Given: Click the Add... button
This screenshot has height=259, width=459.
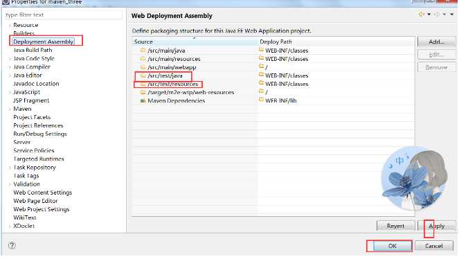Looking at the screenshot, I should [436, 42].
